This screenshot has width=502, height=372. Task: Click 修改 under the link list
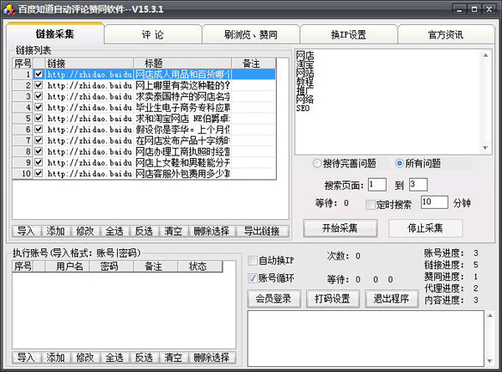click(x=85, y=231)
